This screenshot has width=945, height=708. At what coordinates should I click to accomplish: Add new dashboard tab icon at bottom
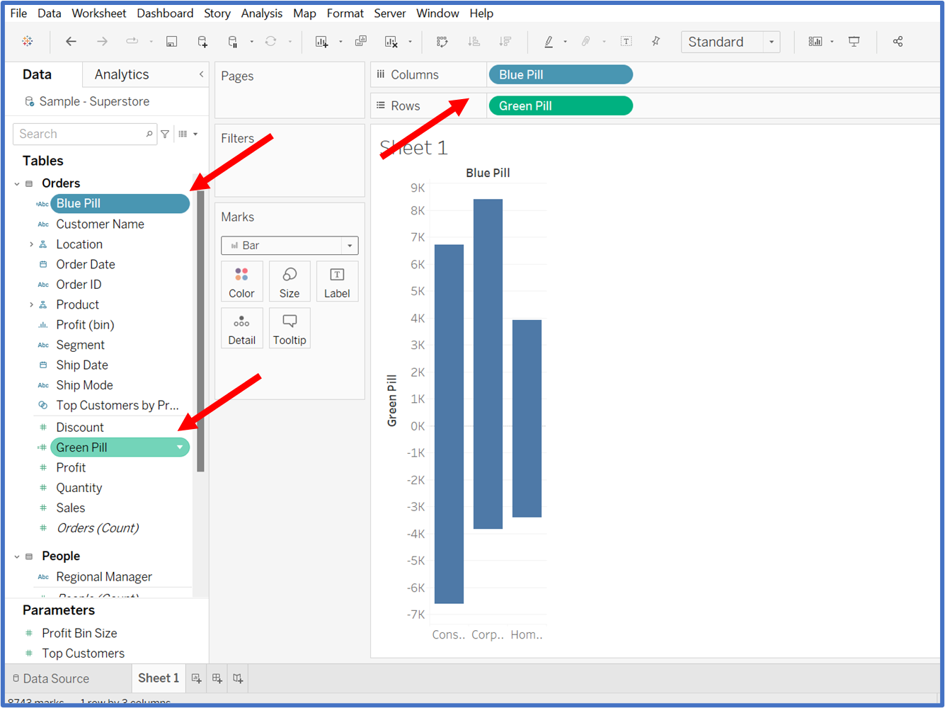[x=217, y=678]
